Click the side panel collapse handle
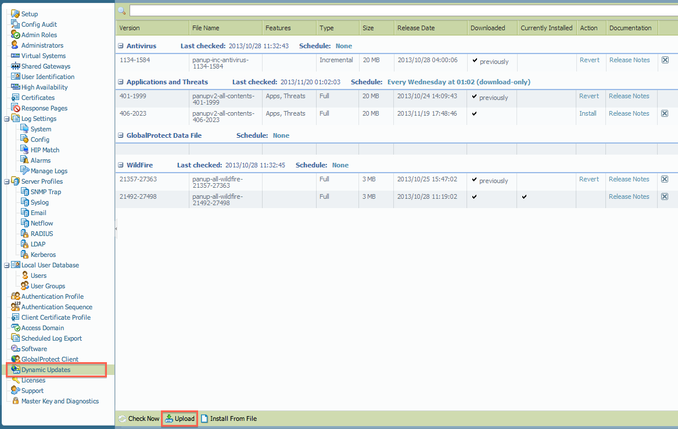678x429 pixels. click(116, 228)
